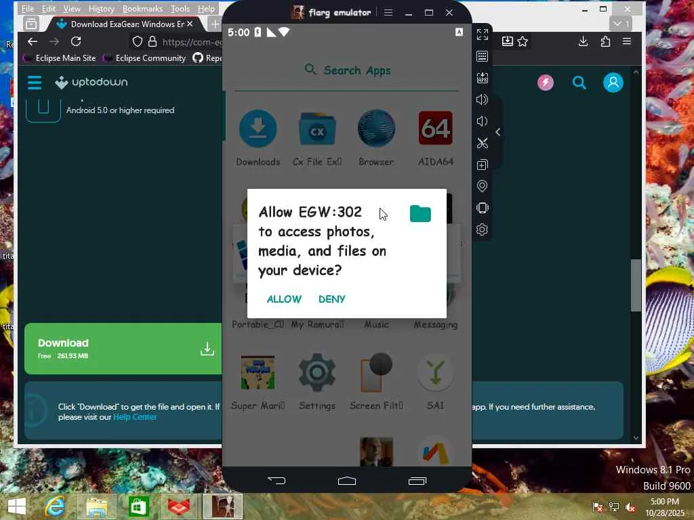
Task: Open browser application menu icon
Action: [x=627, y=41]
